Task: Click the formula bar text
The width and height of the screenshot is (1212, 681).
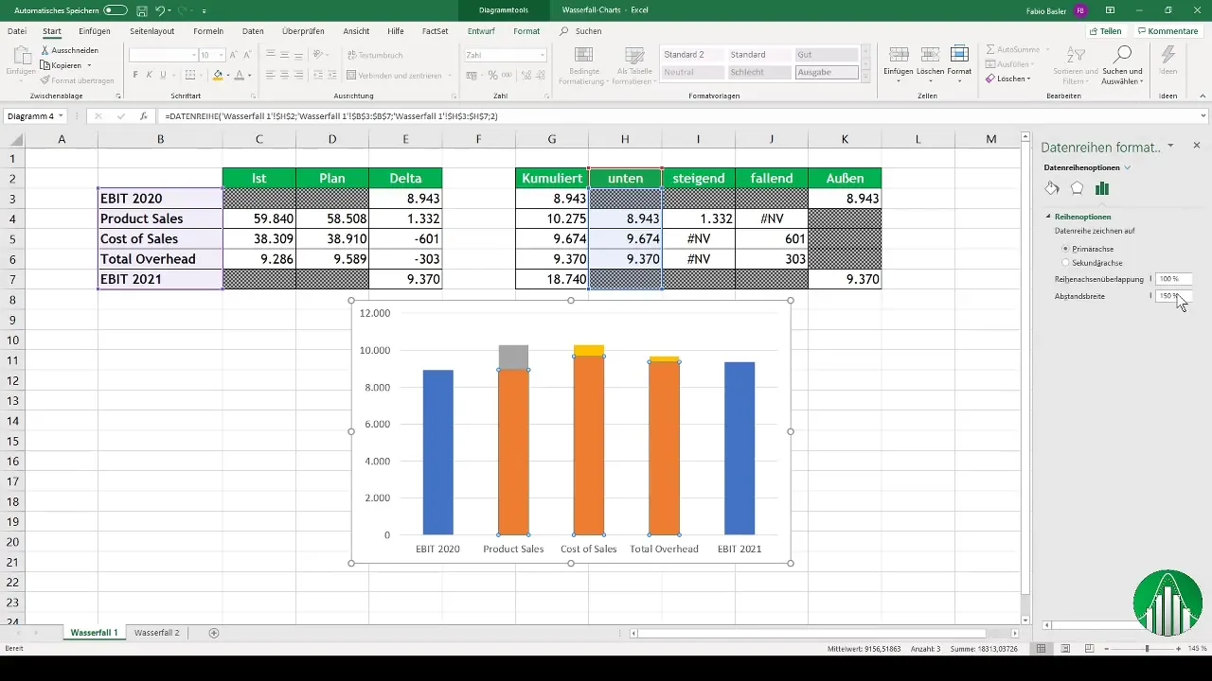Action: point(331,116)
